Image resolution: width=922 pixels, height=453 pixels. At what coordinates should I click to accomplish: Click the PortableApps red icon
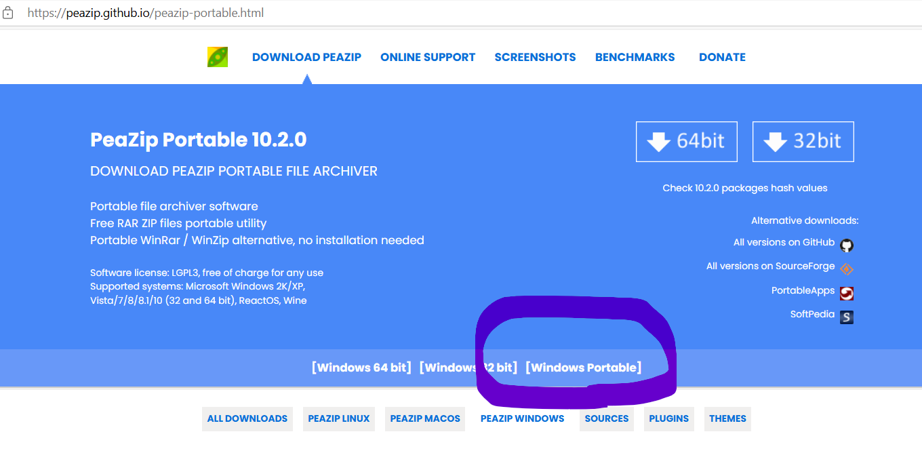coord(847,293)
